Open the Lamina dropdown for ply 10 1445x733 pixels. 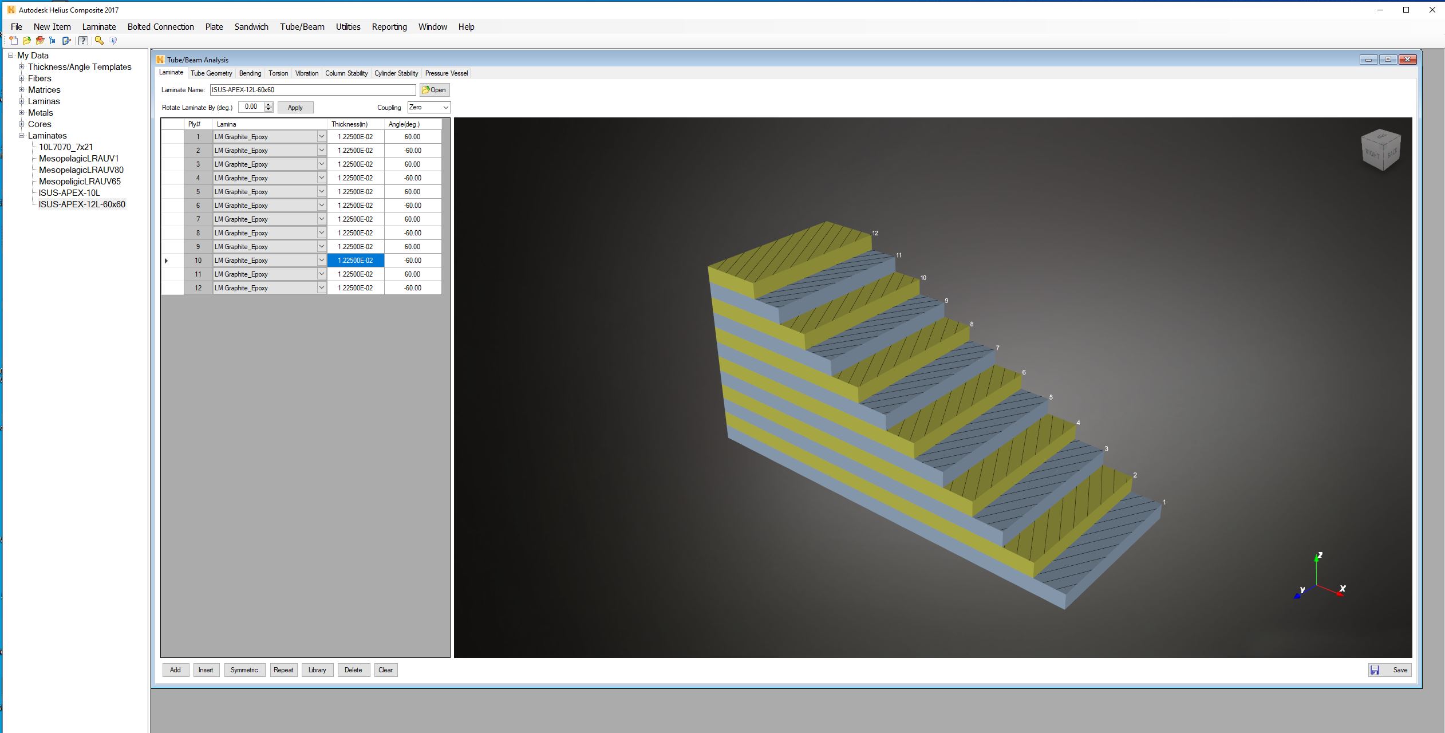pyautogui.click(x=321, y=261)
